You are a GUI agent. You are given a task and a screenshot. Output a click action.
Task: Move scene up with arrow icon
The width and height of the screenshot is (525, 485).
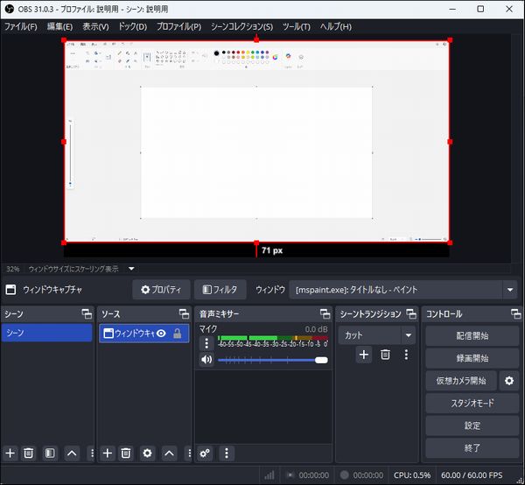pos(72,453)
